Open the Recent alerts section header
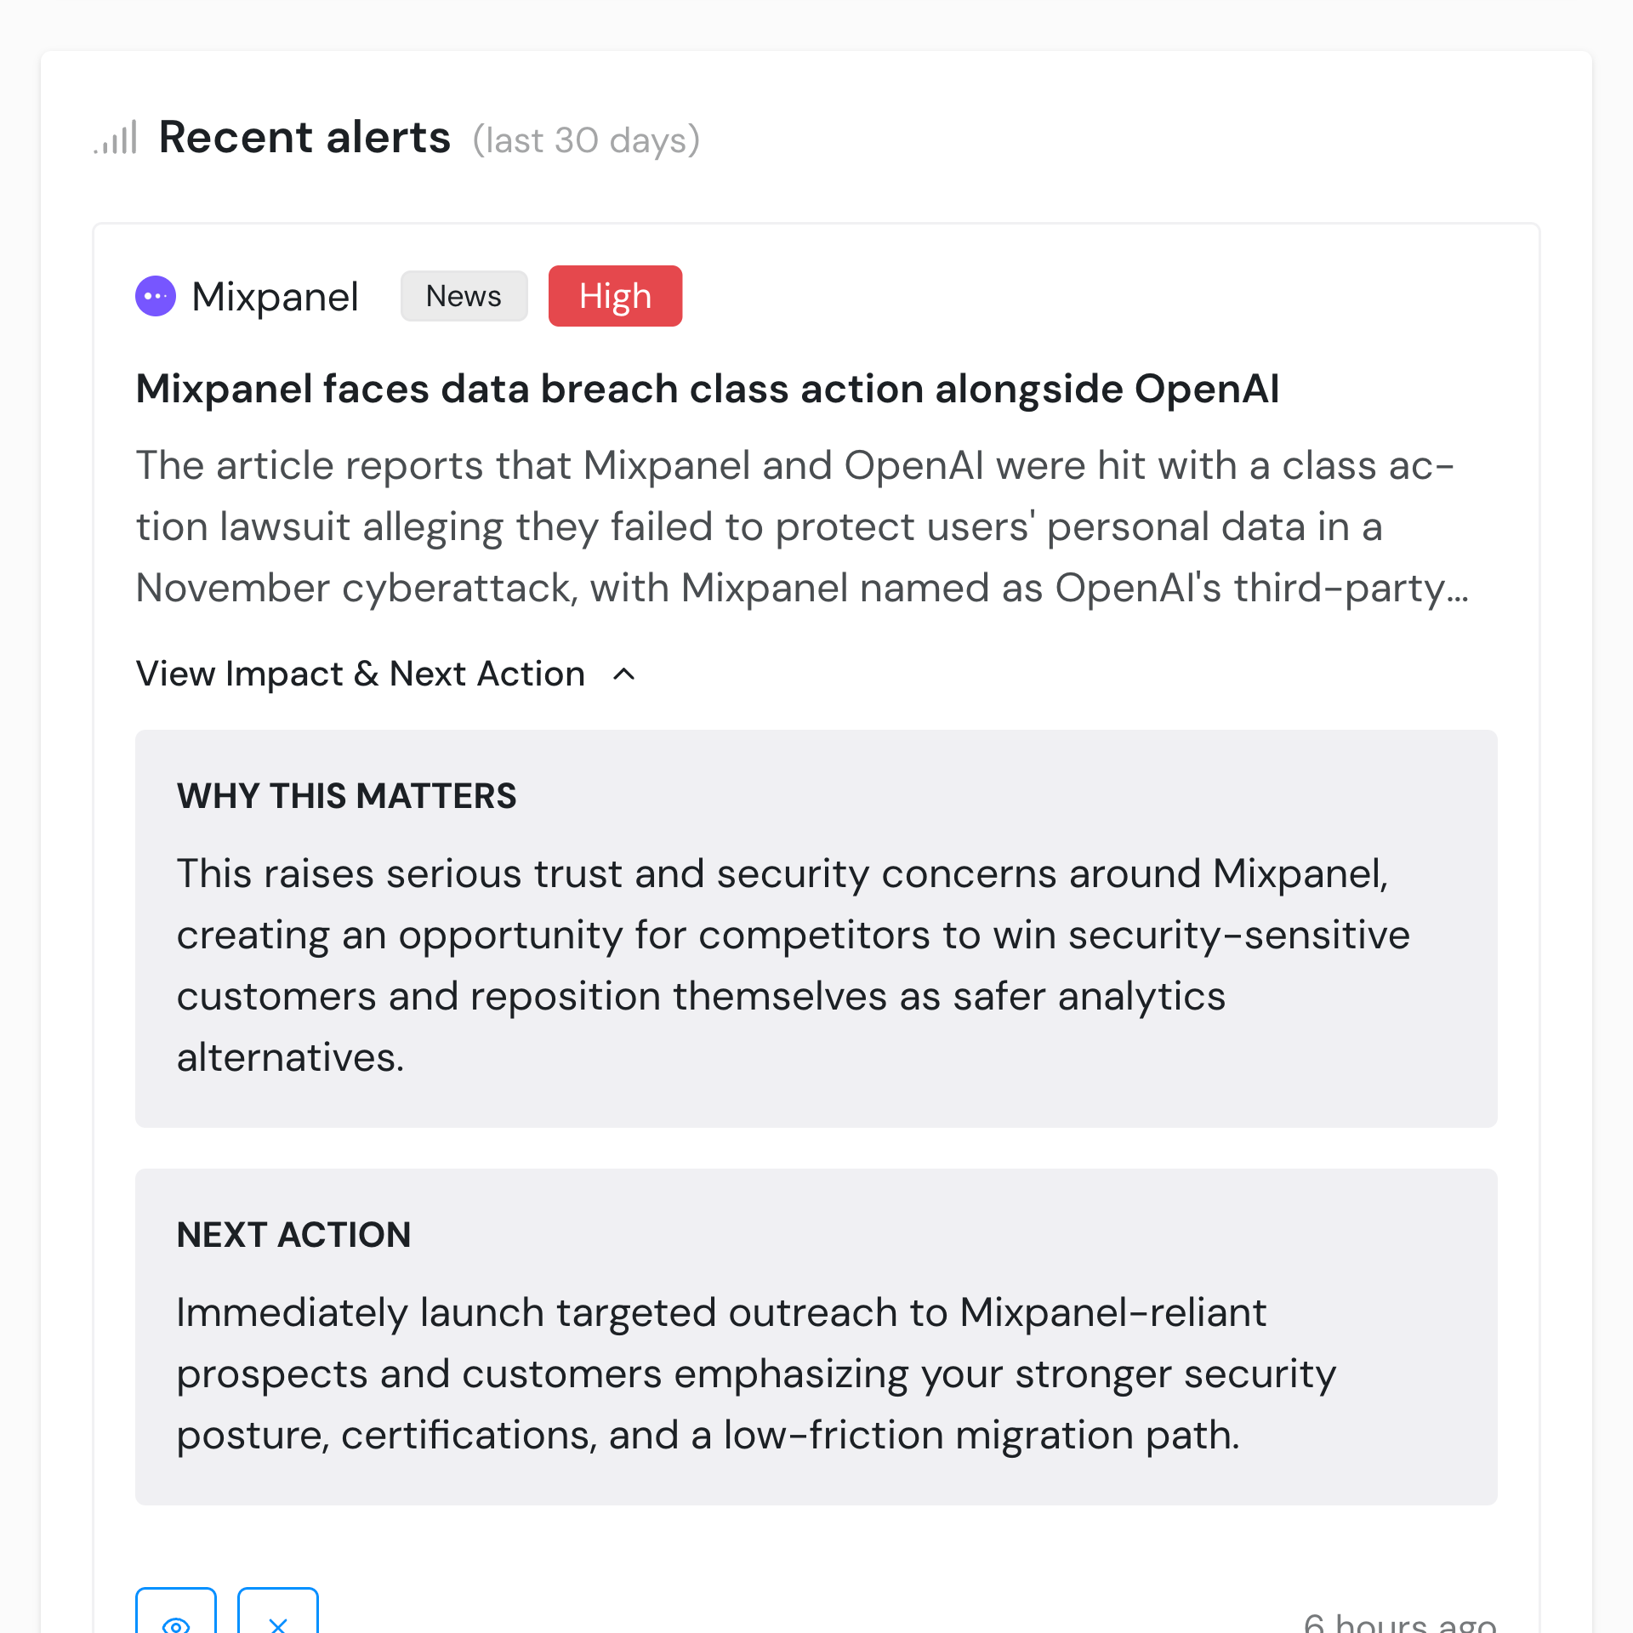This screenshot has width=1633, height=1633. tap(304, 136)
